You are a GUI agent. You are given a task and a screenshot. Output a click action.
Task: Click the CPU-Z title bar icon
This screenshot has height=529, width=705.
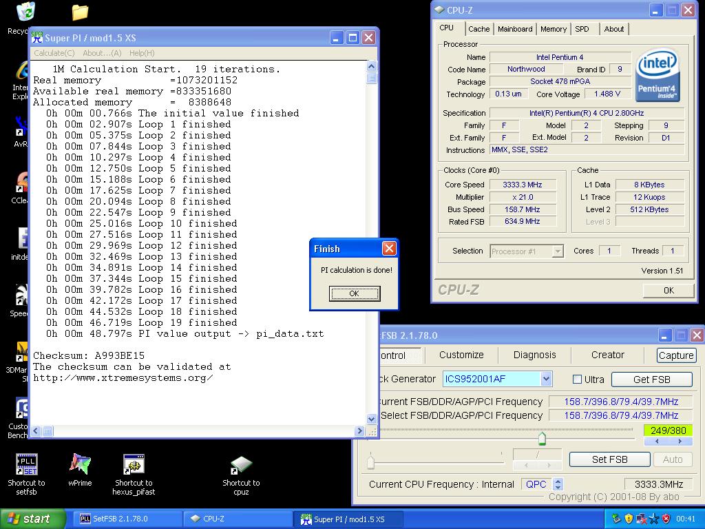(x=439, y=10)
